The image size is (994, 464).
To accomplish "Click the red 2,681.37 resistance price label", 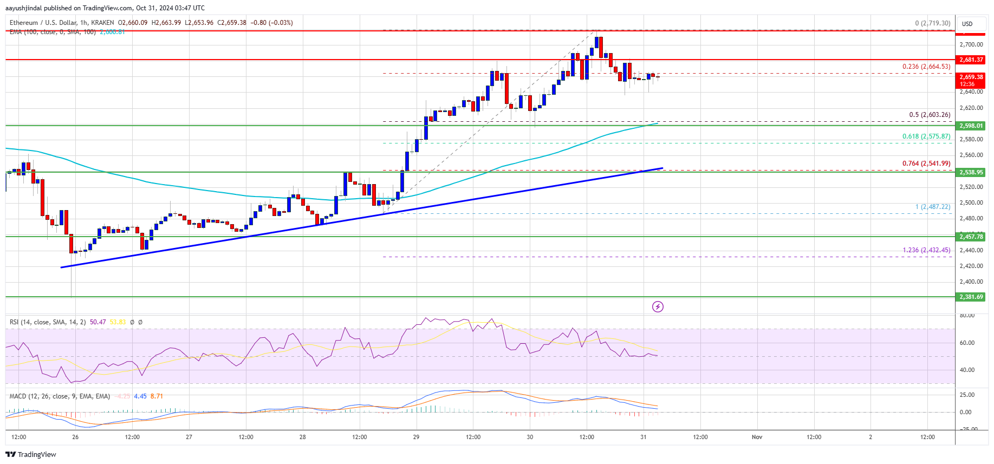I will pos(971,60).
